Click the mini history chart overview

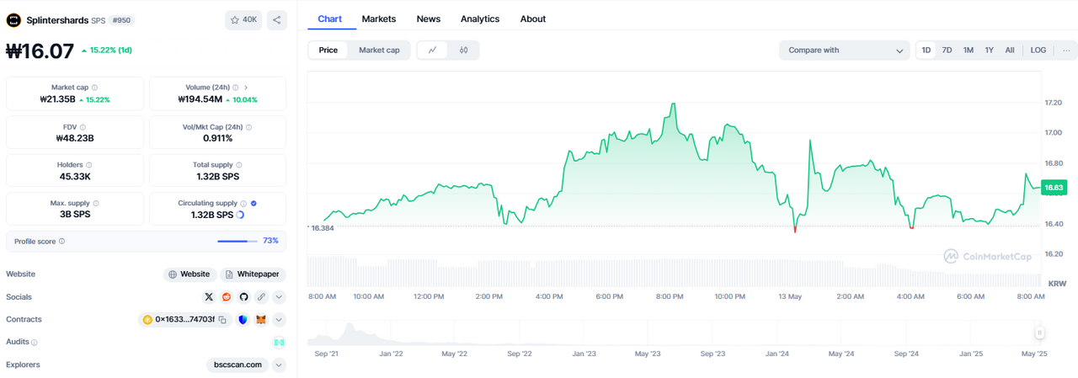674,333
